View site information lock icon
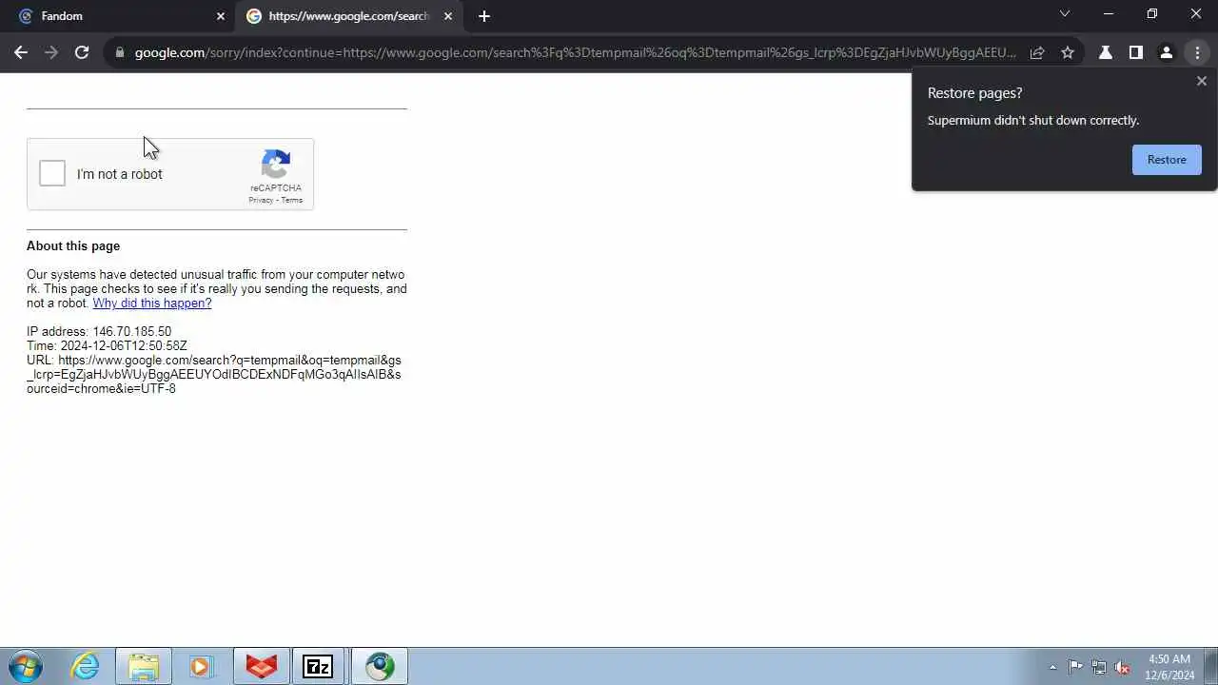Screen dimensions: 1218x685 tap(119, 52)
